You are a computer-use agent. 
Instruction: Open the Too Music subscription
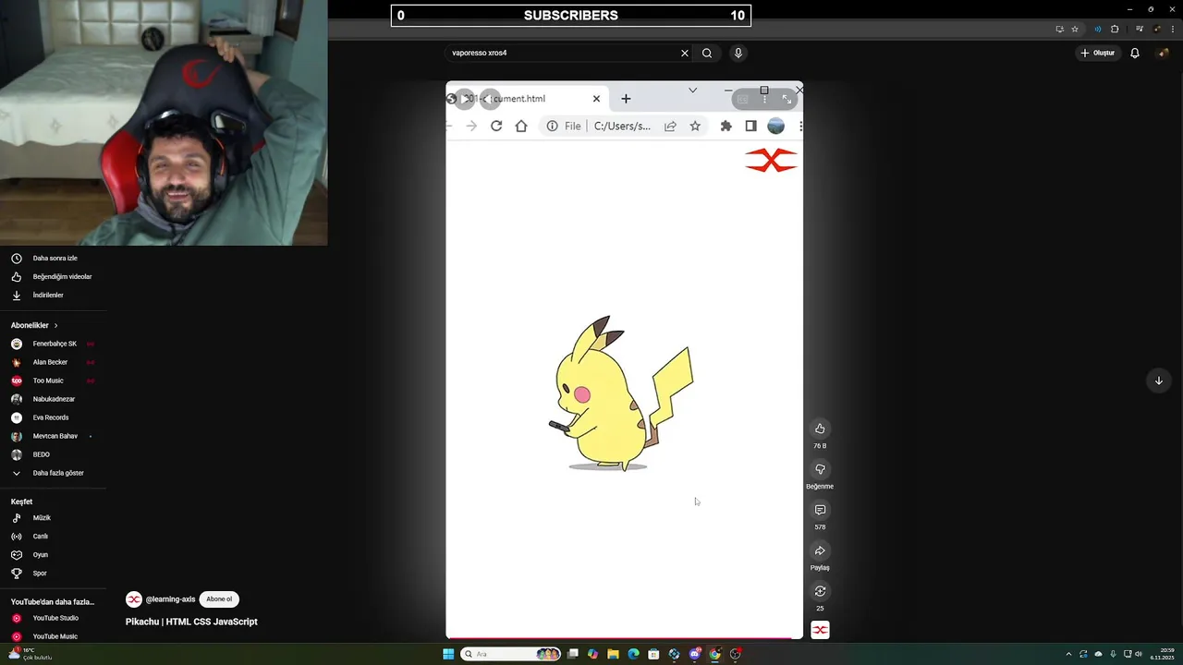54,381
